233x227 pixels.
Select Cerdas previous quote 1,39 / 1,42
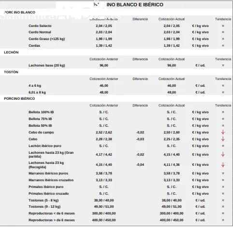(x=104, y=46)
